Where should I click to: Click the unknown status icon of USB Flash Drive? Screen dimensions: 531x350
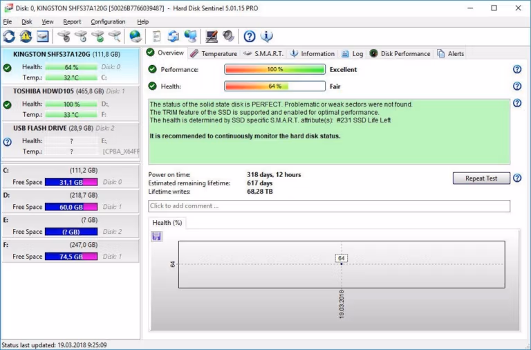coord(7,142)
